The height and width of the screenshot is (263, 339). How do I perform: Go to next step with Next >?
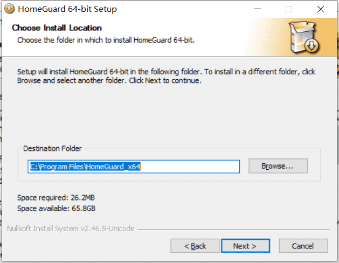point(245,246)
